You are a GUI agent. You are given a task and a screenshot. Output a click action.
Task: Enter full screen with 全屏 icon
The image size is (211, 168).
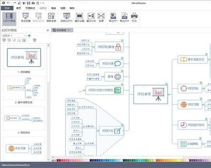(x=101, y=18)
